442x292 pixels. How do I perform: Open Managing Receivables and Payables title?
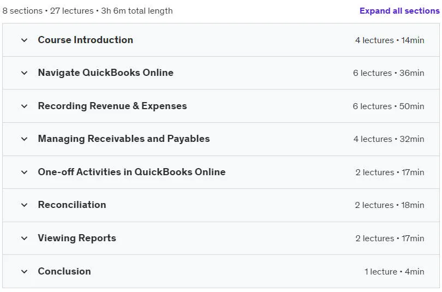pyautogui.click(x=124, y=139)
